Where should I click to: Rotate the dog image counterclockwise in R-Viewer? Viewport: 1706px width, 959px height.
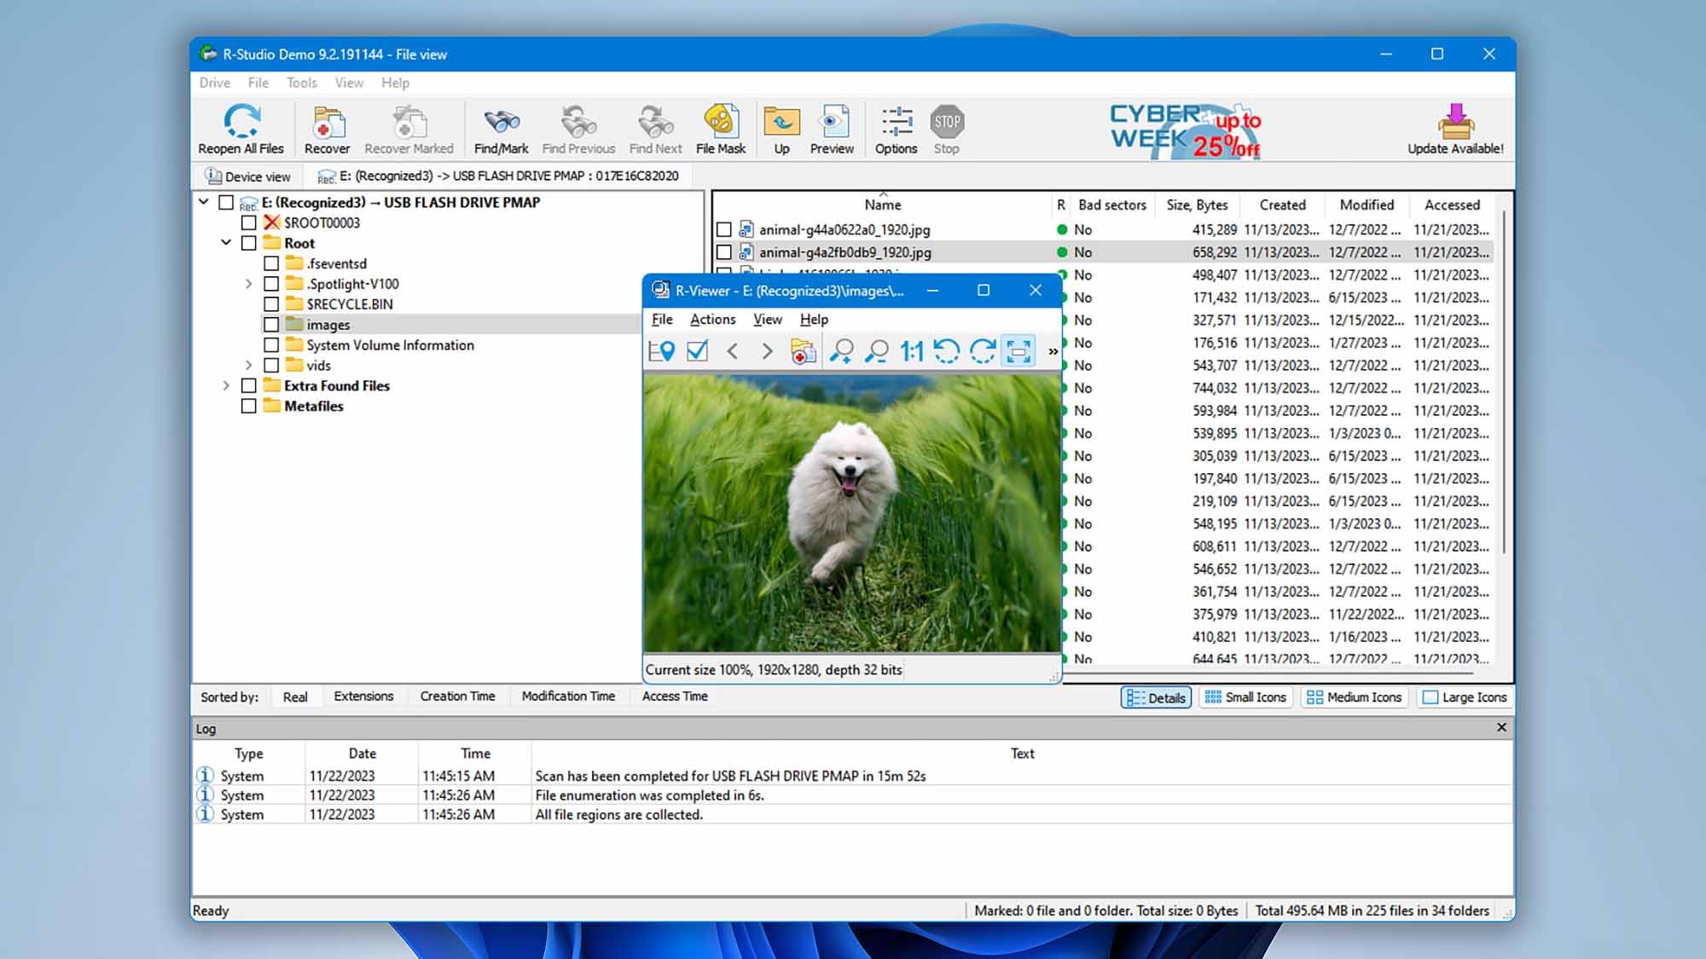pyautogui.click(x=947, y=351)
